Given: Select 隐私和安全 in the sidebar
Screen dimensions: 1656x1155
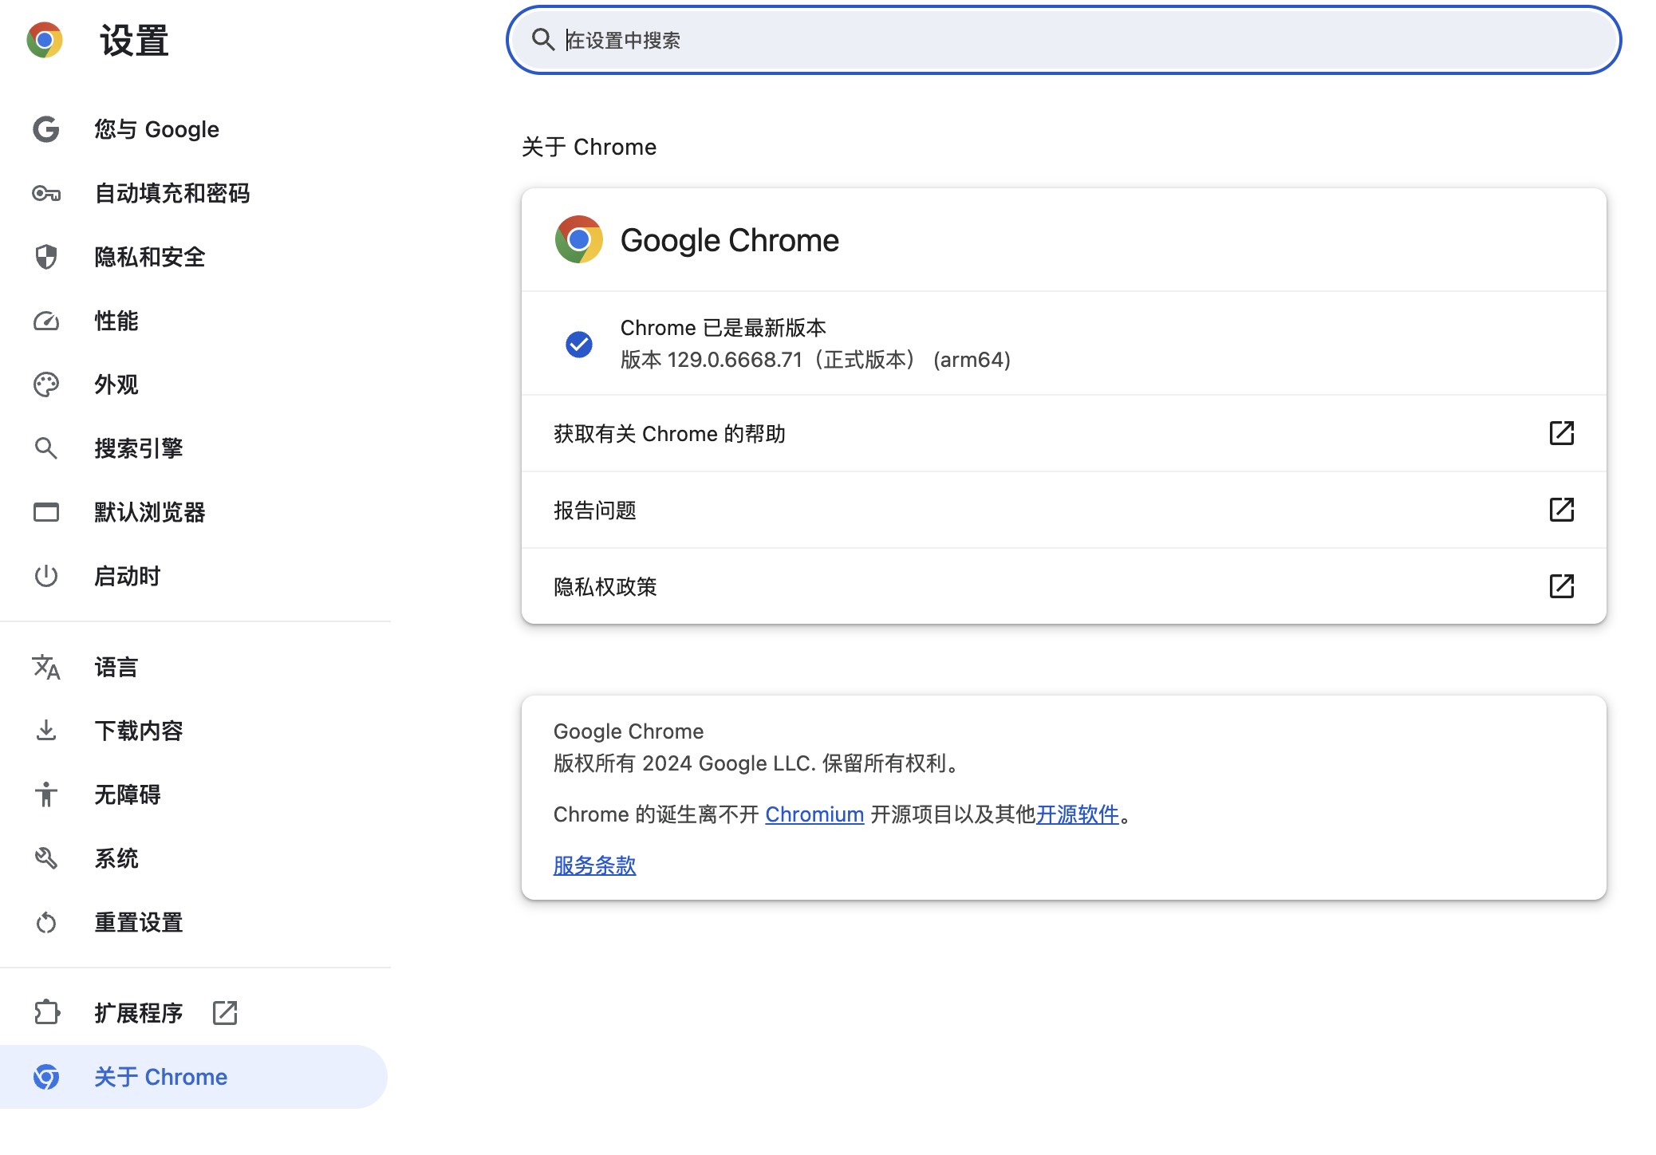Looking at the screenshot, I should pyautogui.click(x=194, y=257).
